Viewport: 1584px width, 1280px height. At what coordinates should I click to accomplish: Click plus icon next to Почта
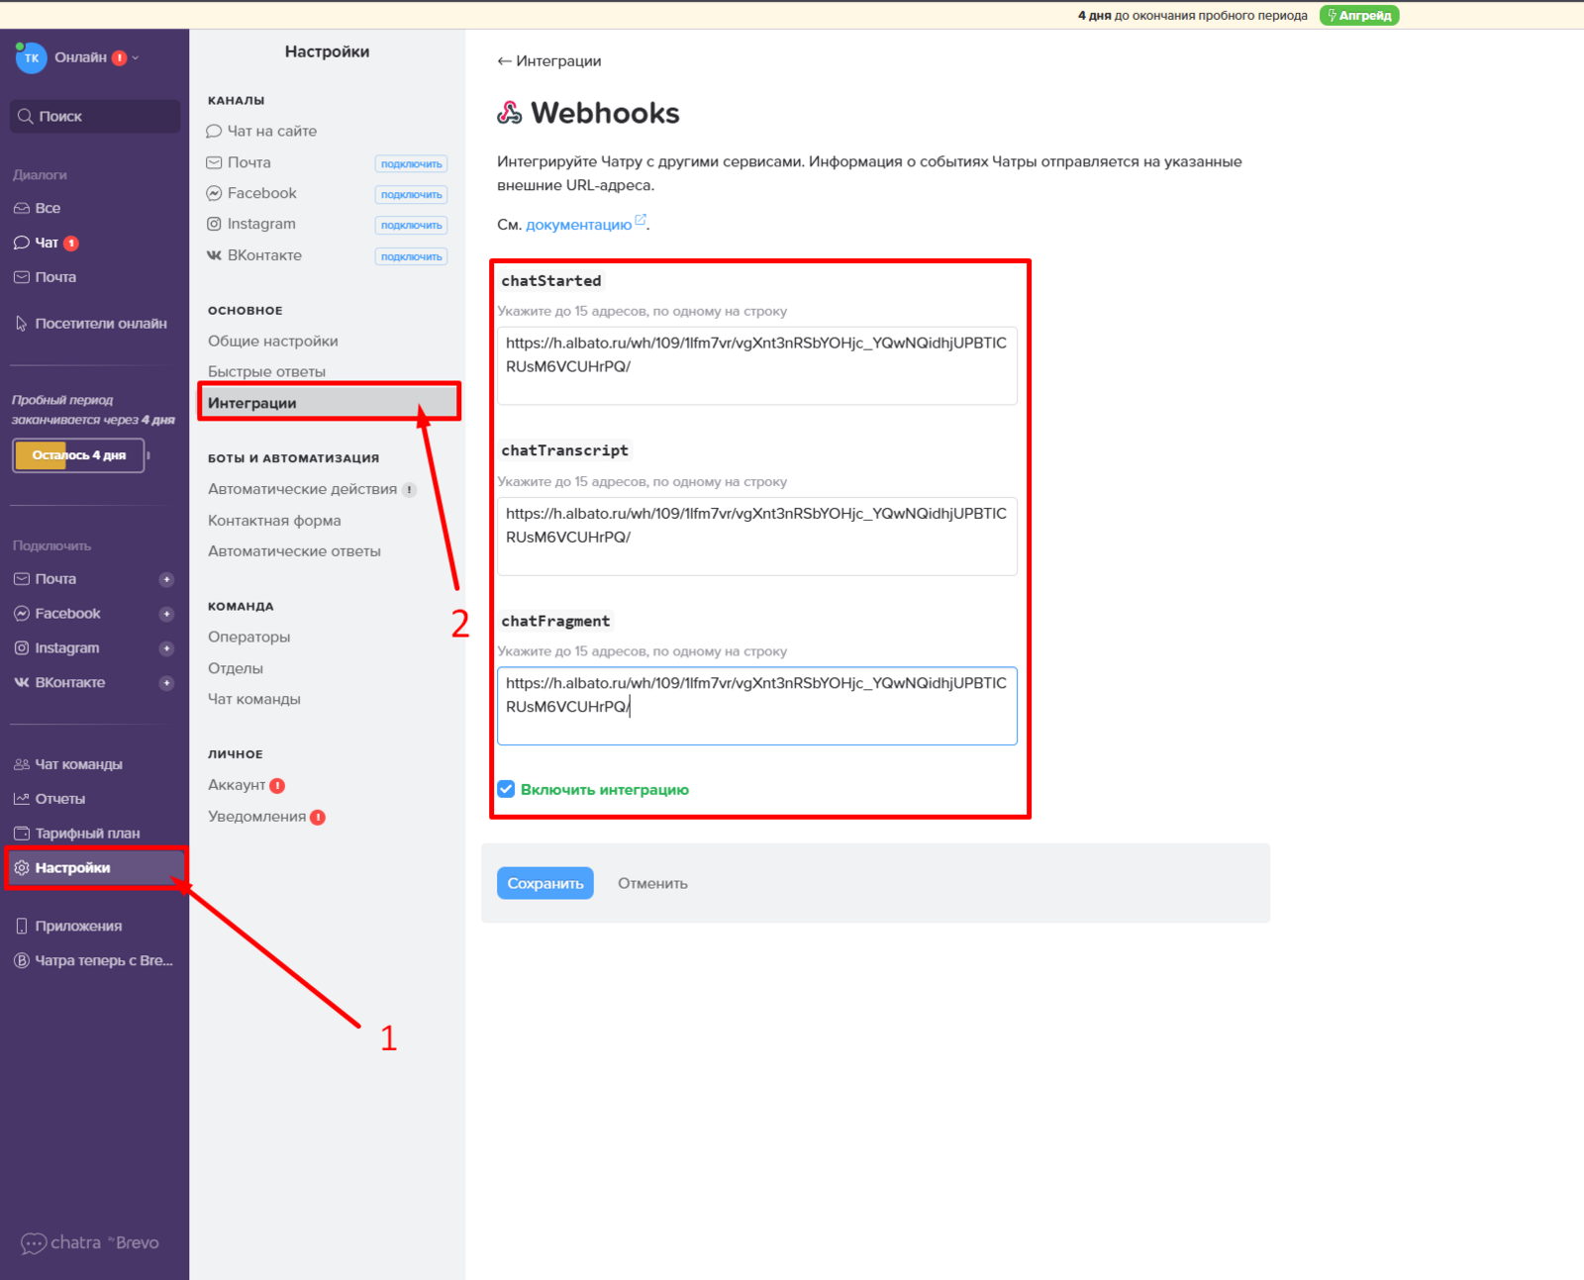pyautogui.click(x=166, y=579)
